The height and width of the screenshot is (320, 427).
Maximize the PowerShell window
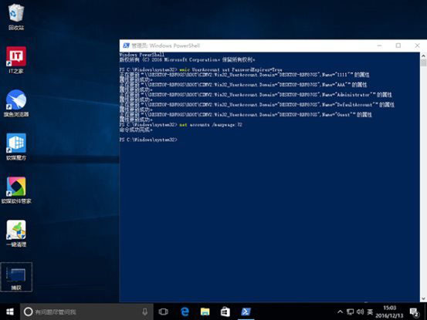click(398, 45)
